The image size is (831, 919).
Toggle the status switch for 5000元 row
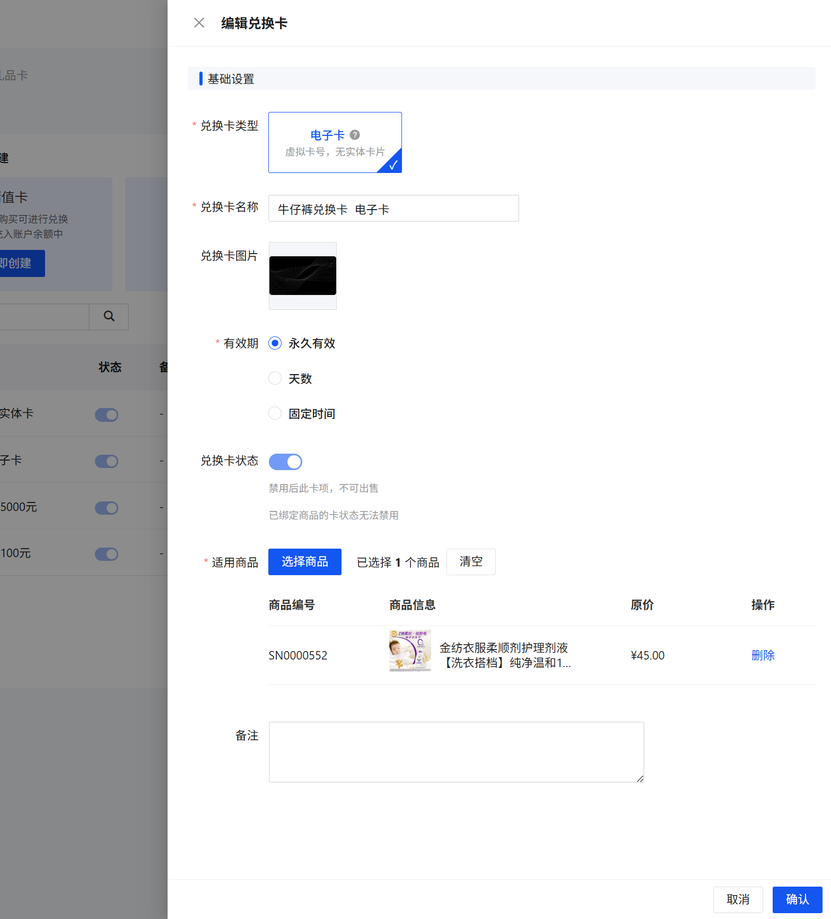[x=107, y=508]
